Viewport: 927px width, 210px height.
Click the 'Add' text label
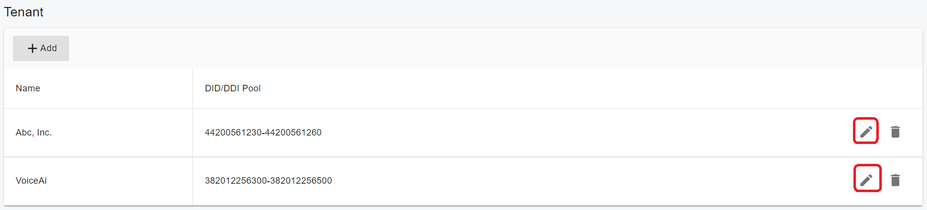(x=49, y=48)
